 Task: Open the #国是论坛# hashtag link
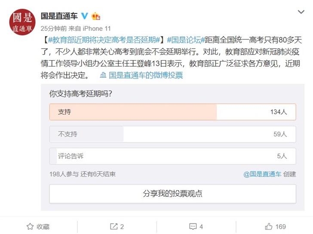pos(184,40)
